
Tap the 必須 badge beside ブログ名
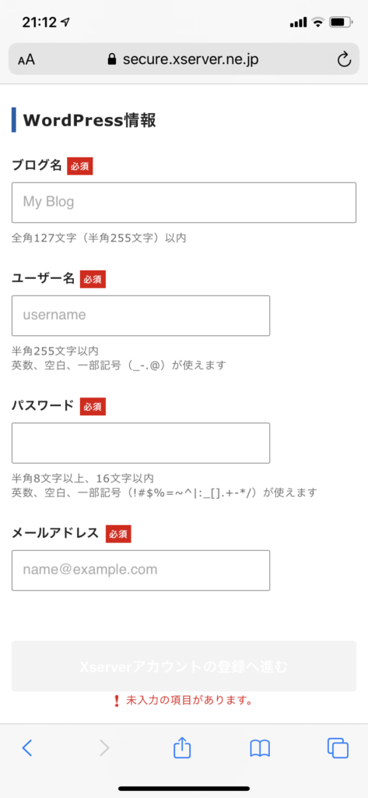[x=80, y=167]
